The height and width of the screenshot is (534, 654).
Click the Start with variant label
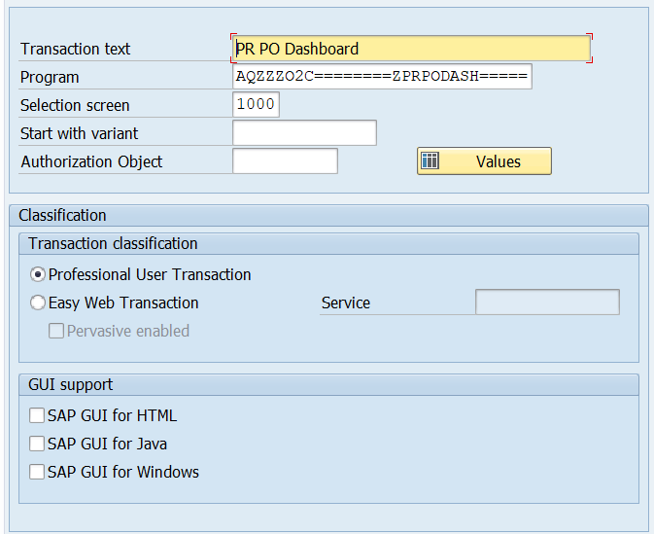click(80, 133)
